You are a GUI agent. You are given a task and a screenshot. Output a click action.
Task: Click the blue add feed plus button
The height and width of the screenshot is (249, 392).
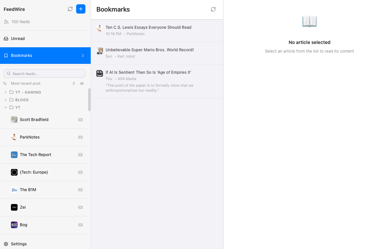coord(81,9)
